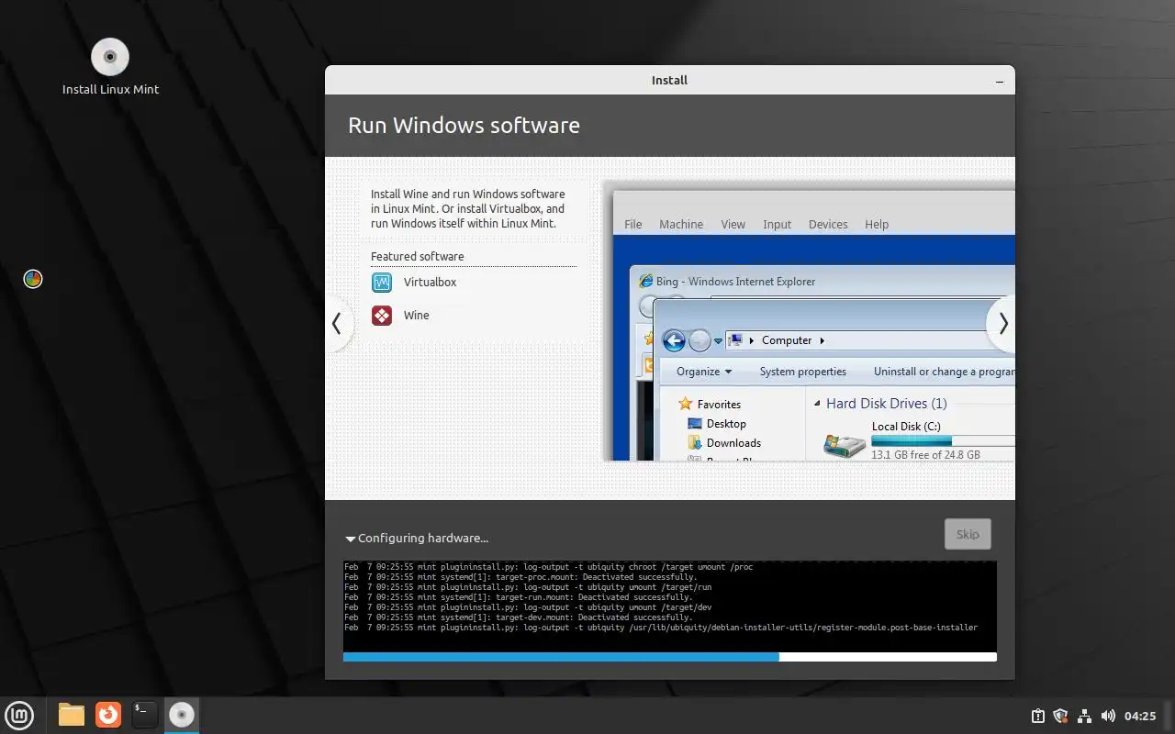This screenshot has height=734, width=1175.
Task: Click the Featured software label
Action: pos(417,257)
